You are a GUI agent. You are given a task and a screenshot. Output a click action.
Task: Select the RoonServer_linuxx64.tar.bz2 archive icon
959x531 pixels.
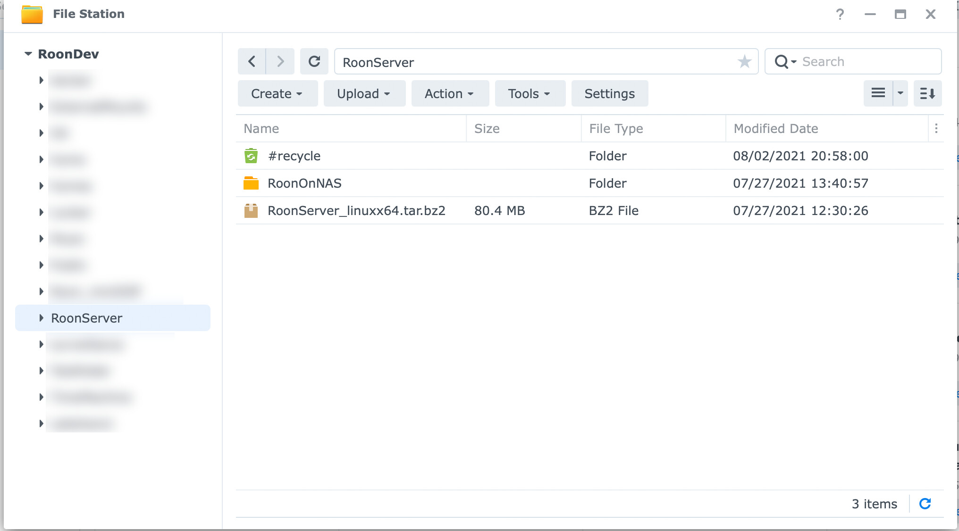pos(251,210)
